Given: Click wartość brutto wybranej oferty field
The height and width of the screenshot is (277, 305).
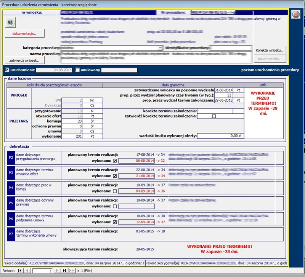Looking at the screenshot, I should pos(220,136).
